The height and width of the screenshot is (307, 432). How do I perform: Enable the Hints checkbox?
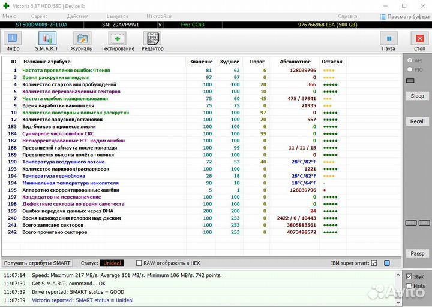[409, 286]
